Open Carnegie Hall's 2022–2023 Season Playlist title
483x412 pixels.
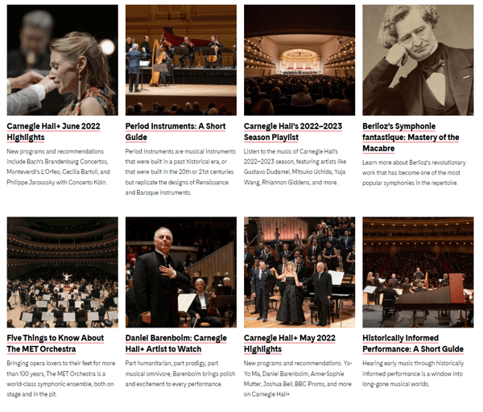point(293,131)
